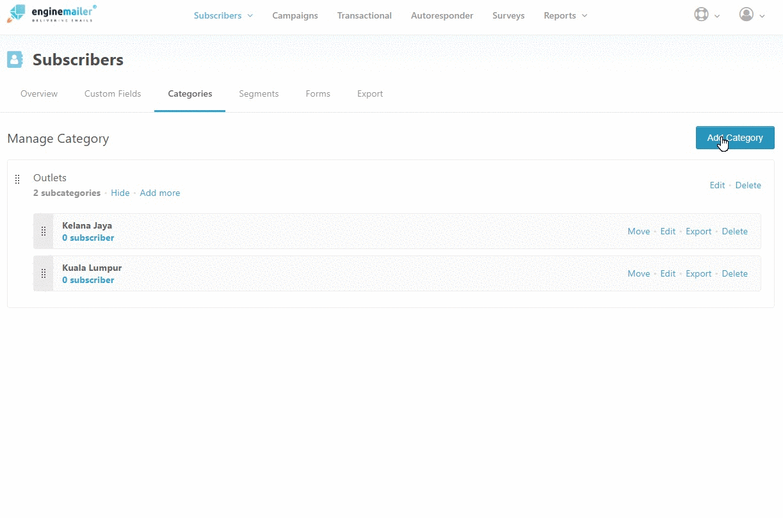Click the Subscribers address book icon

pos(15,60)
